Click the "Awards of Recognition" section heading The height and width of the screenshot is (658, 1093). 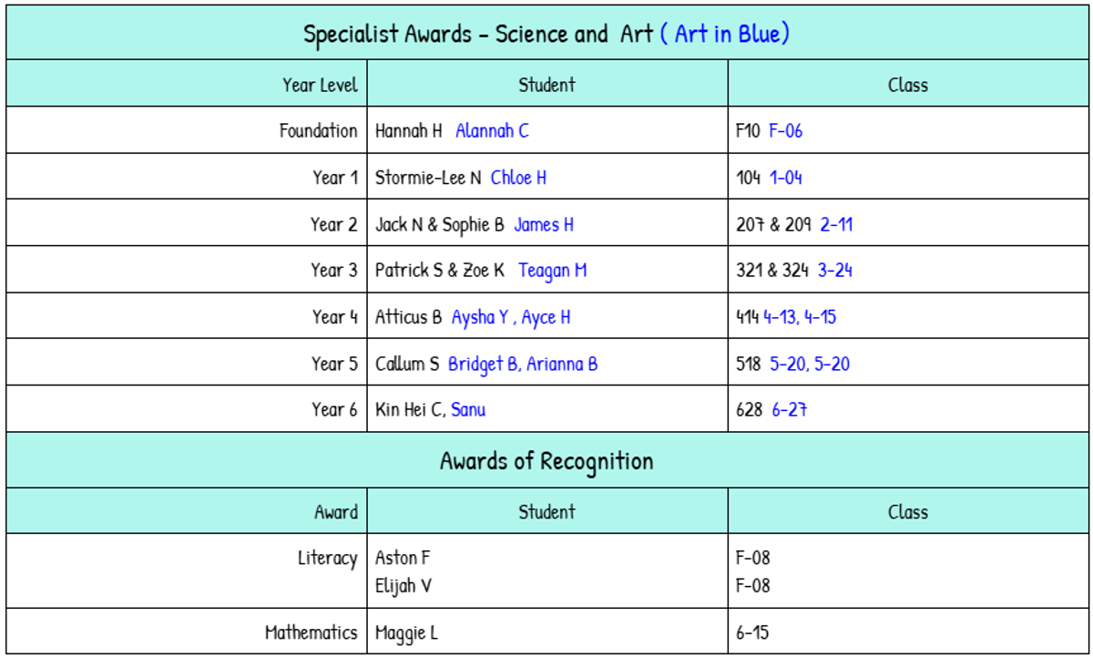click(546, 461)
